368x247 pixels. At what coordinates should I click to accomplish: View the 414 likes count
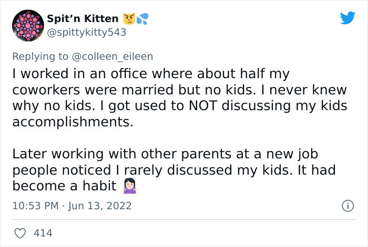pyautogui.click(x=43, y=232)
